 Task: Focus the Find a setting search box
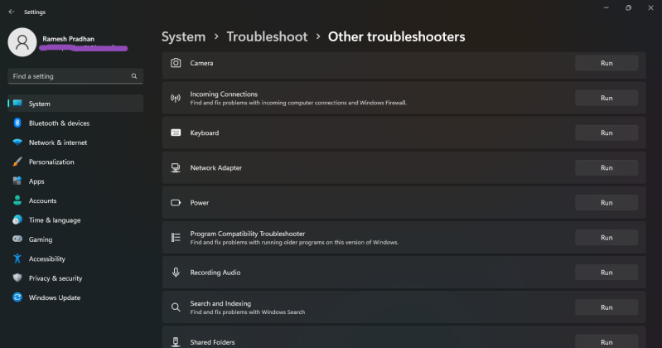(x=75, y=76)
